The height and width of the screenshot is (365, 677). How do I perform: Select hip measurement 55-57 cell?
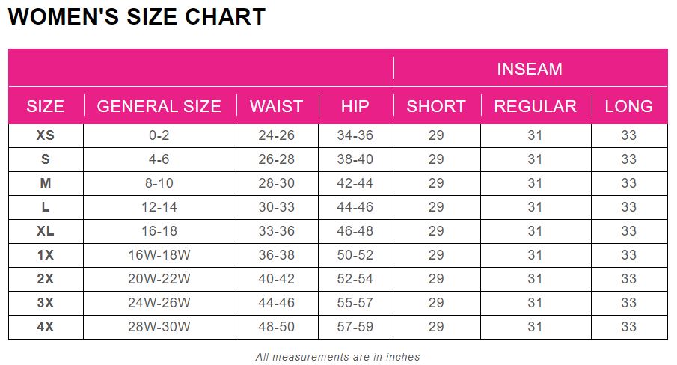tap(355, 303)
